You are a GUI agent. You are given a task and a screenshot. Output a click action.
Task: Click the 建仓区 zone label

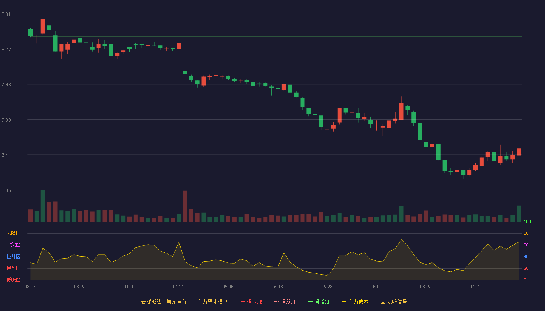click(x=13, y=268)
